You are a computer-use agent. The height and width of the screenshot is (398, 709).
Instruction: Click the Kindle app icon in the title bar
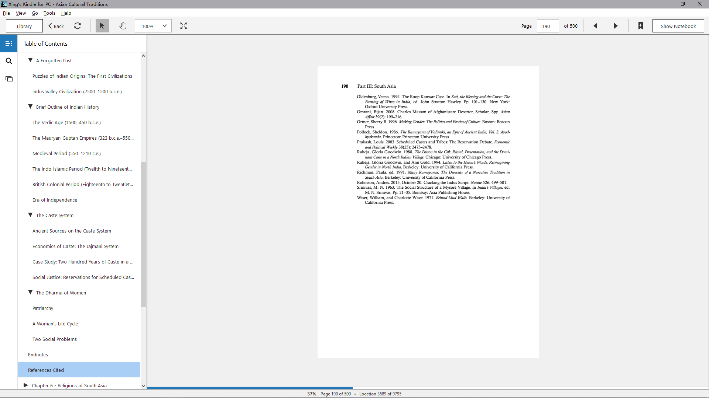(x=4, y=4)
